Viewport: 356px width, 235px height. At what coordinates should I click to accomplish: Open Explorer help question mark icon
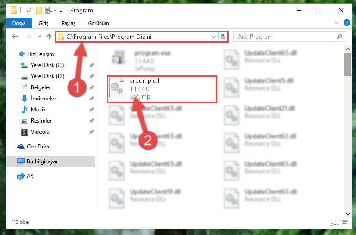pyautogui.click(x=346, y=23)
